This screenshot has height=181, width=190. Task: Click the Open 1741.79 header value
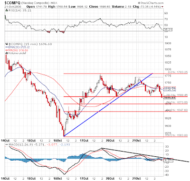(x=37, y=7)
